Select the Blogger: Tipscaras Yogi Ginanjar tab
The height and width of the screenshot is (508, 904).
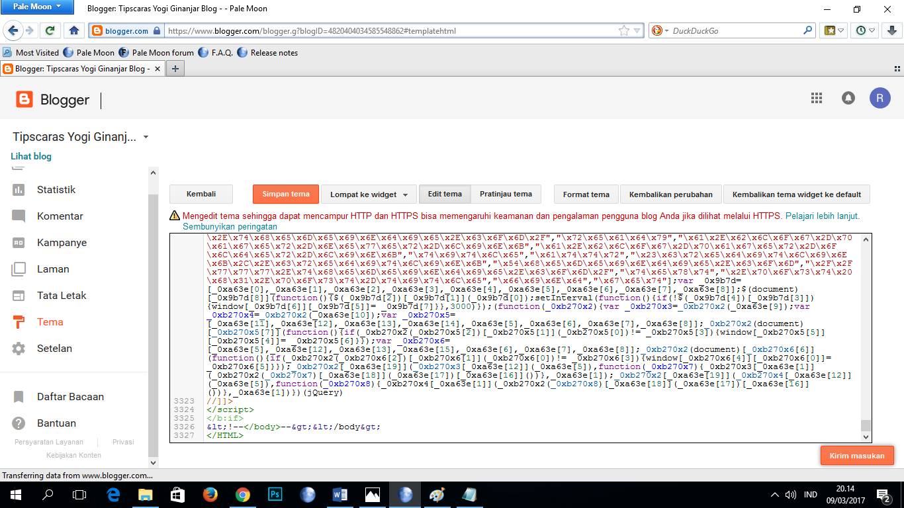(x=83, y=69)
